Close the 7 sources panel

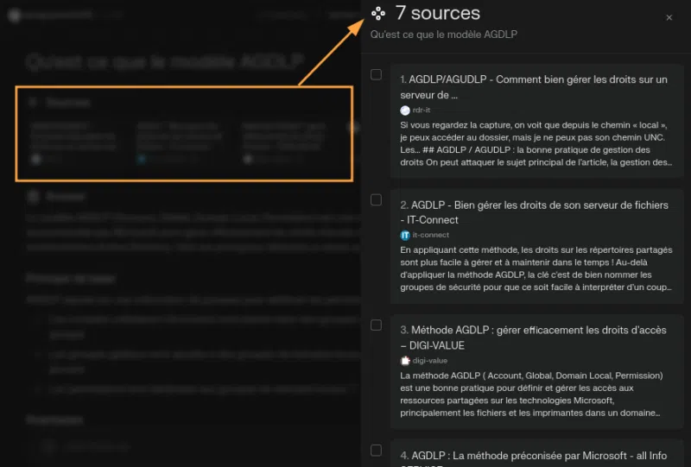tap(669, 17)
